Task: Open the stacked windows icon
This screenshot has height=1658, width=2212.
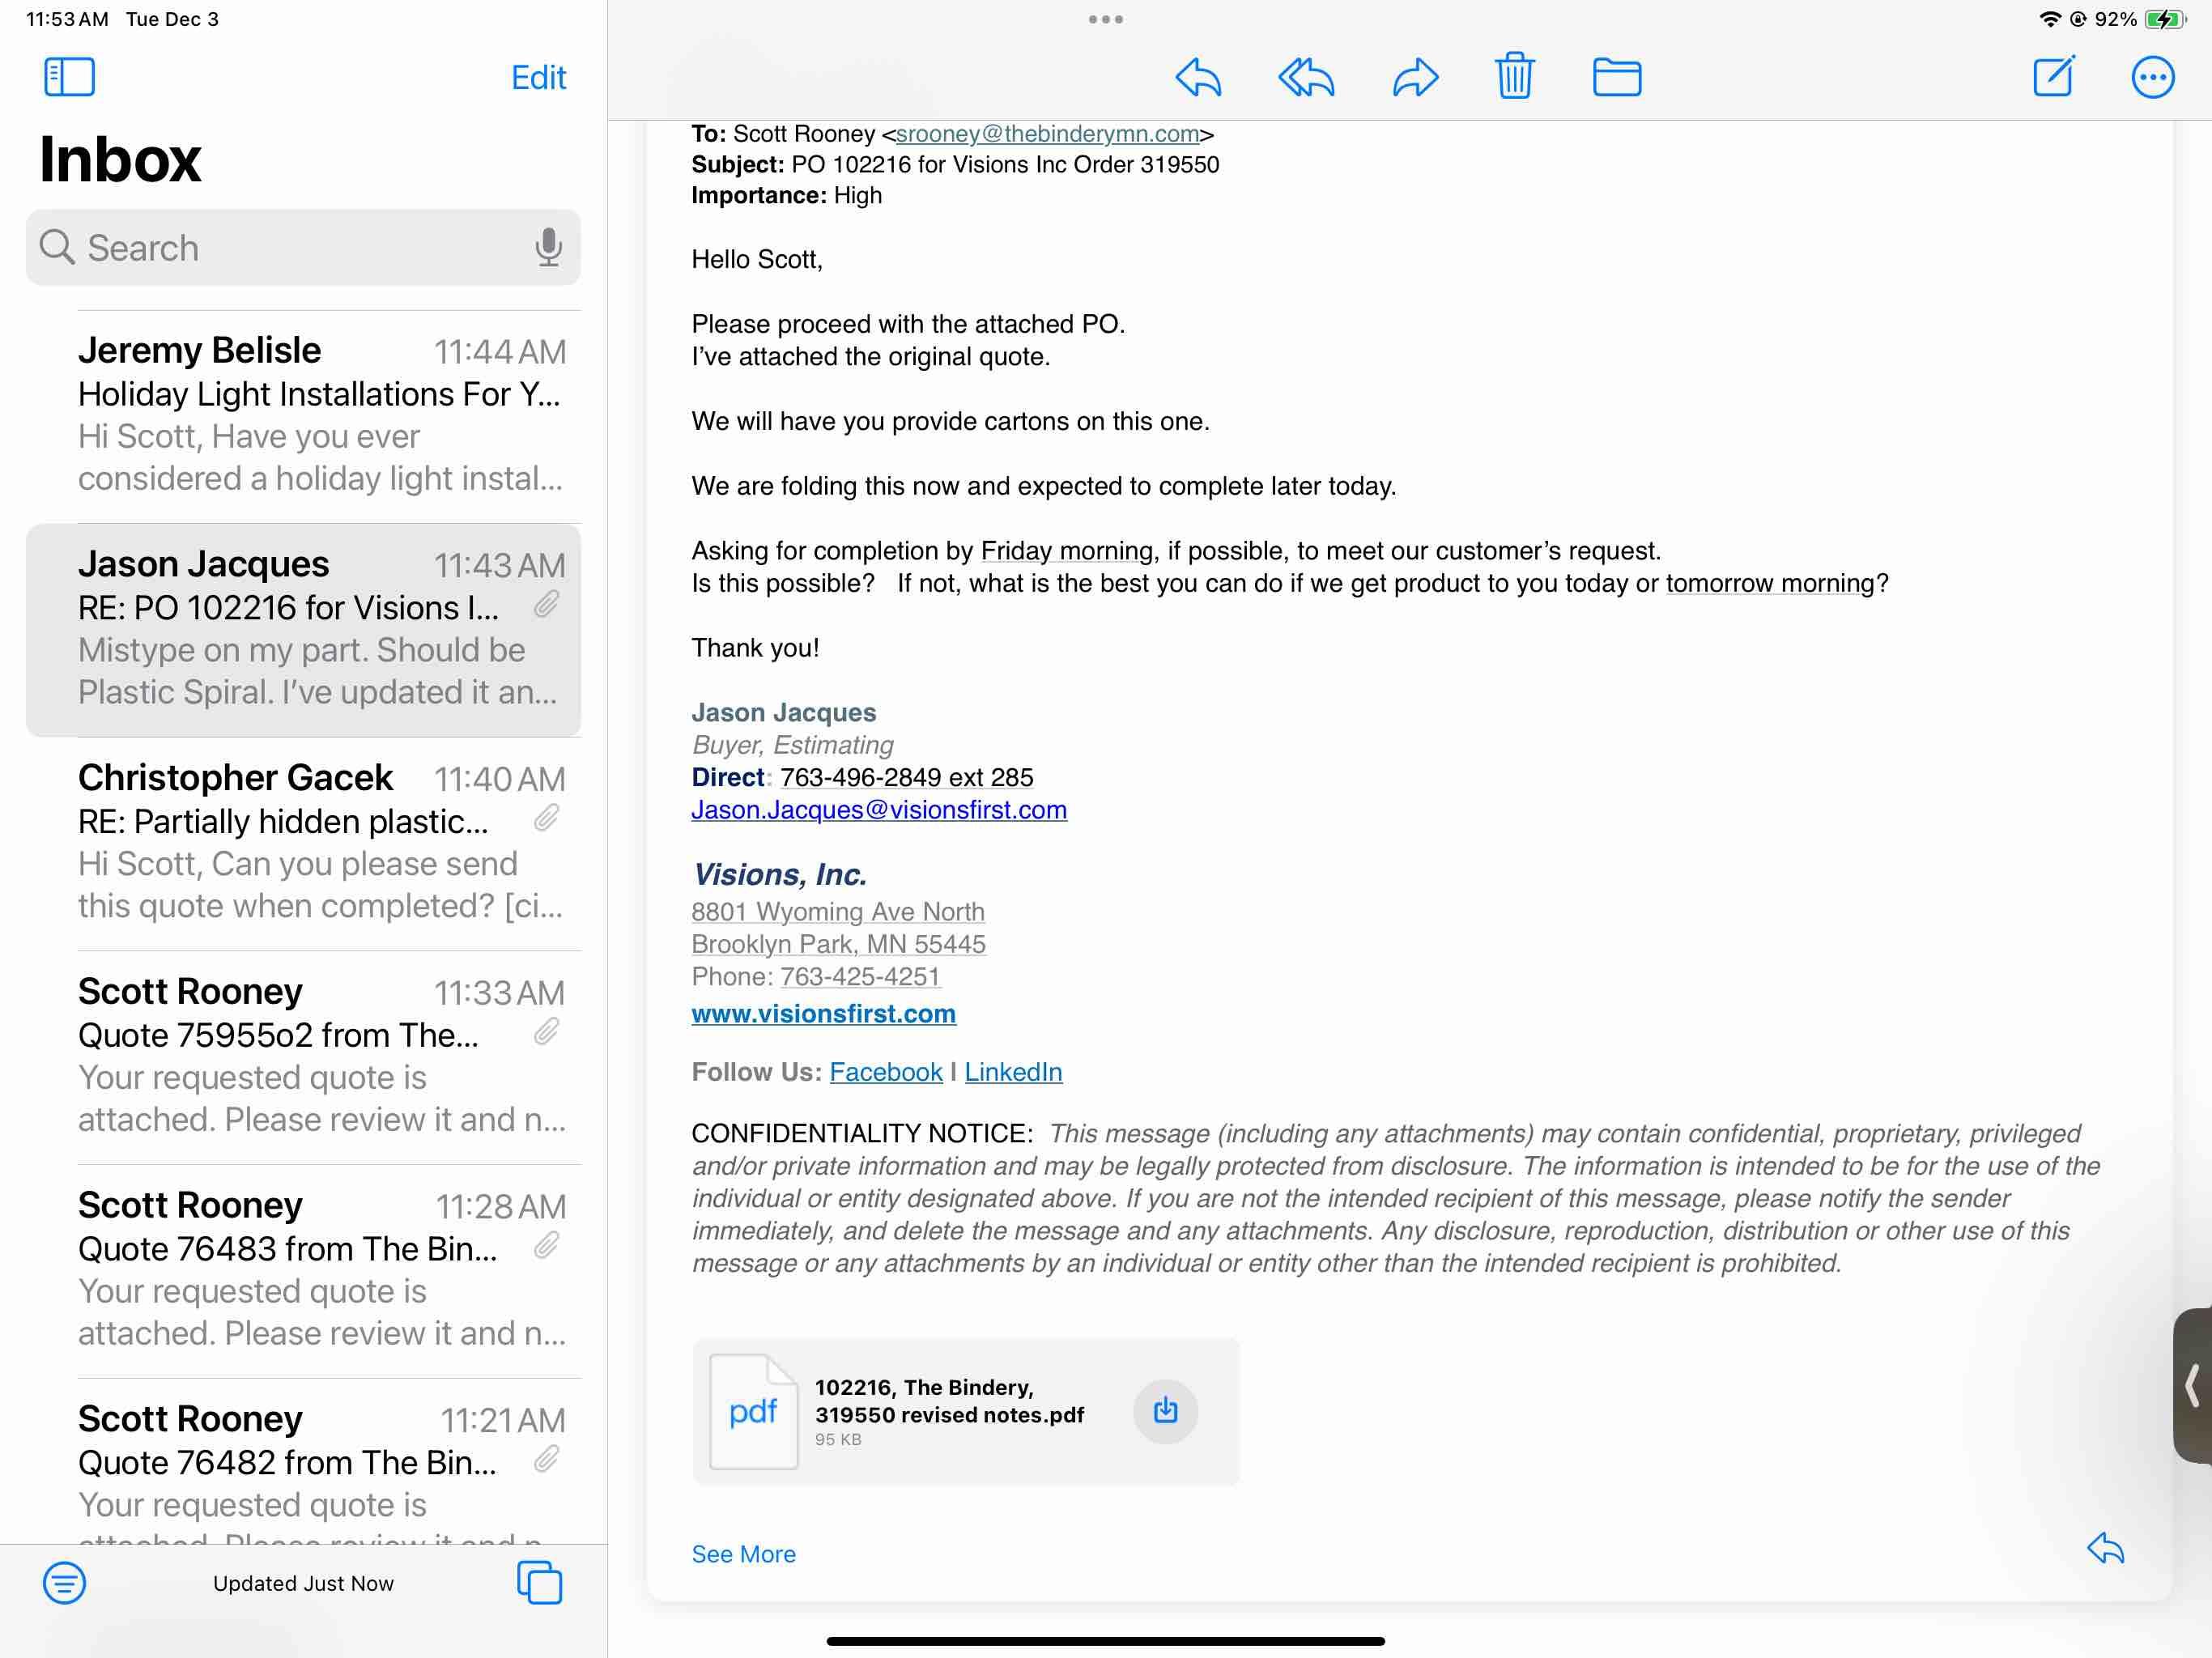Action: 539,1582
